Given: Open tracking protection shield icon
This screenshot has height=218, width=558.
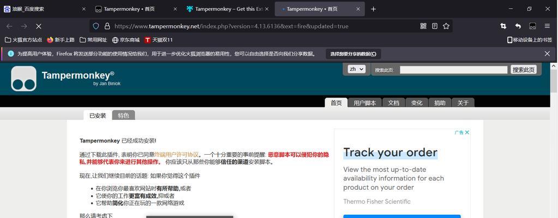Looking at the screenshot, I should (x=96, y=26).
